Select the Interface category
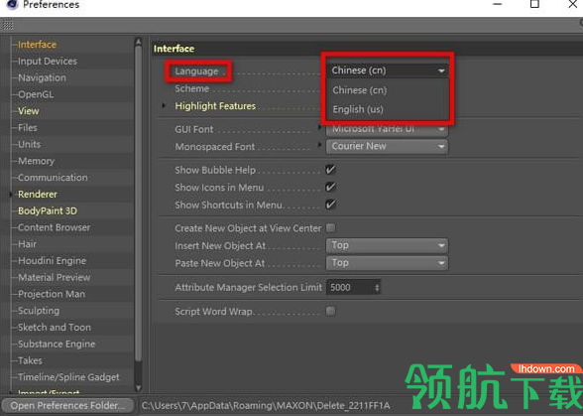The width and height of the screenshot is (583, 416). point(38,45)
